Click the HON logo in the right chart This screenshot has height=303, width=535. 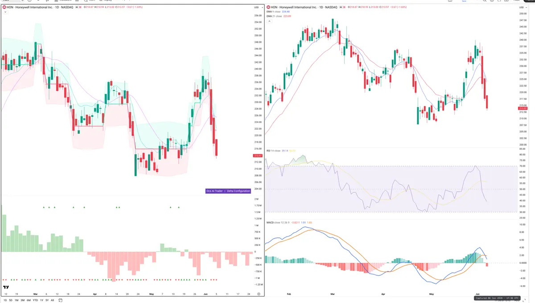(268, 8)
